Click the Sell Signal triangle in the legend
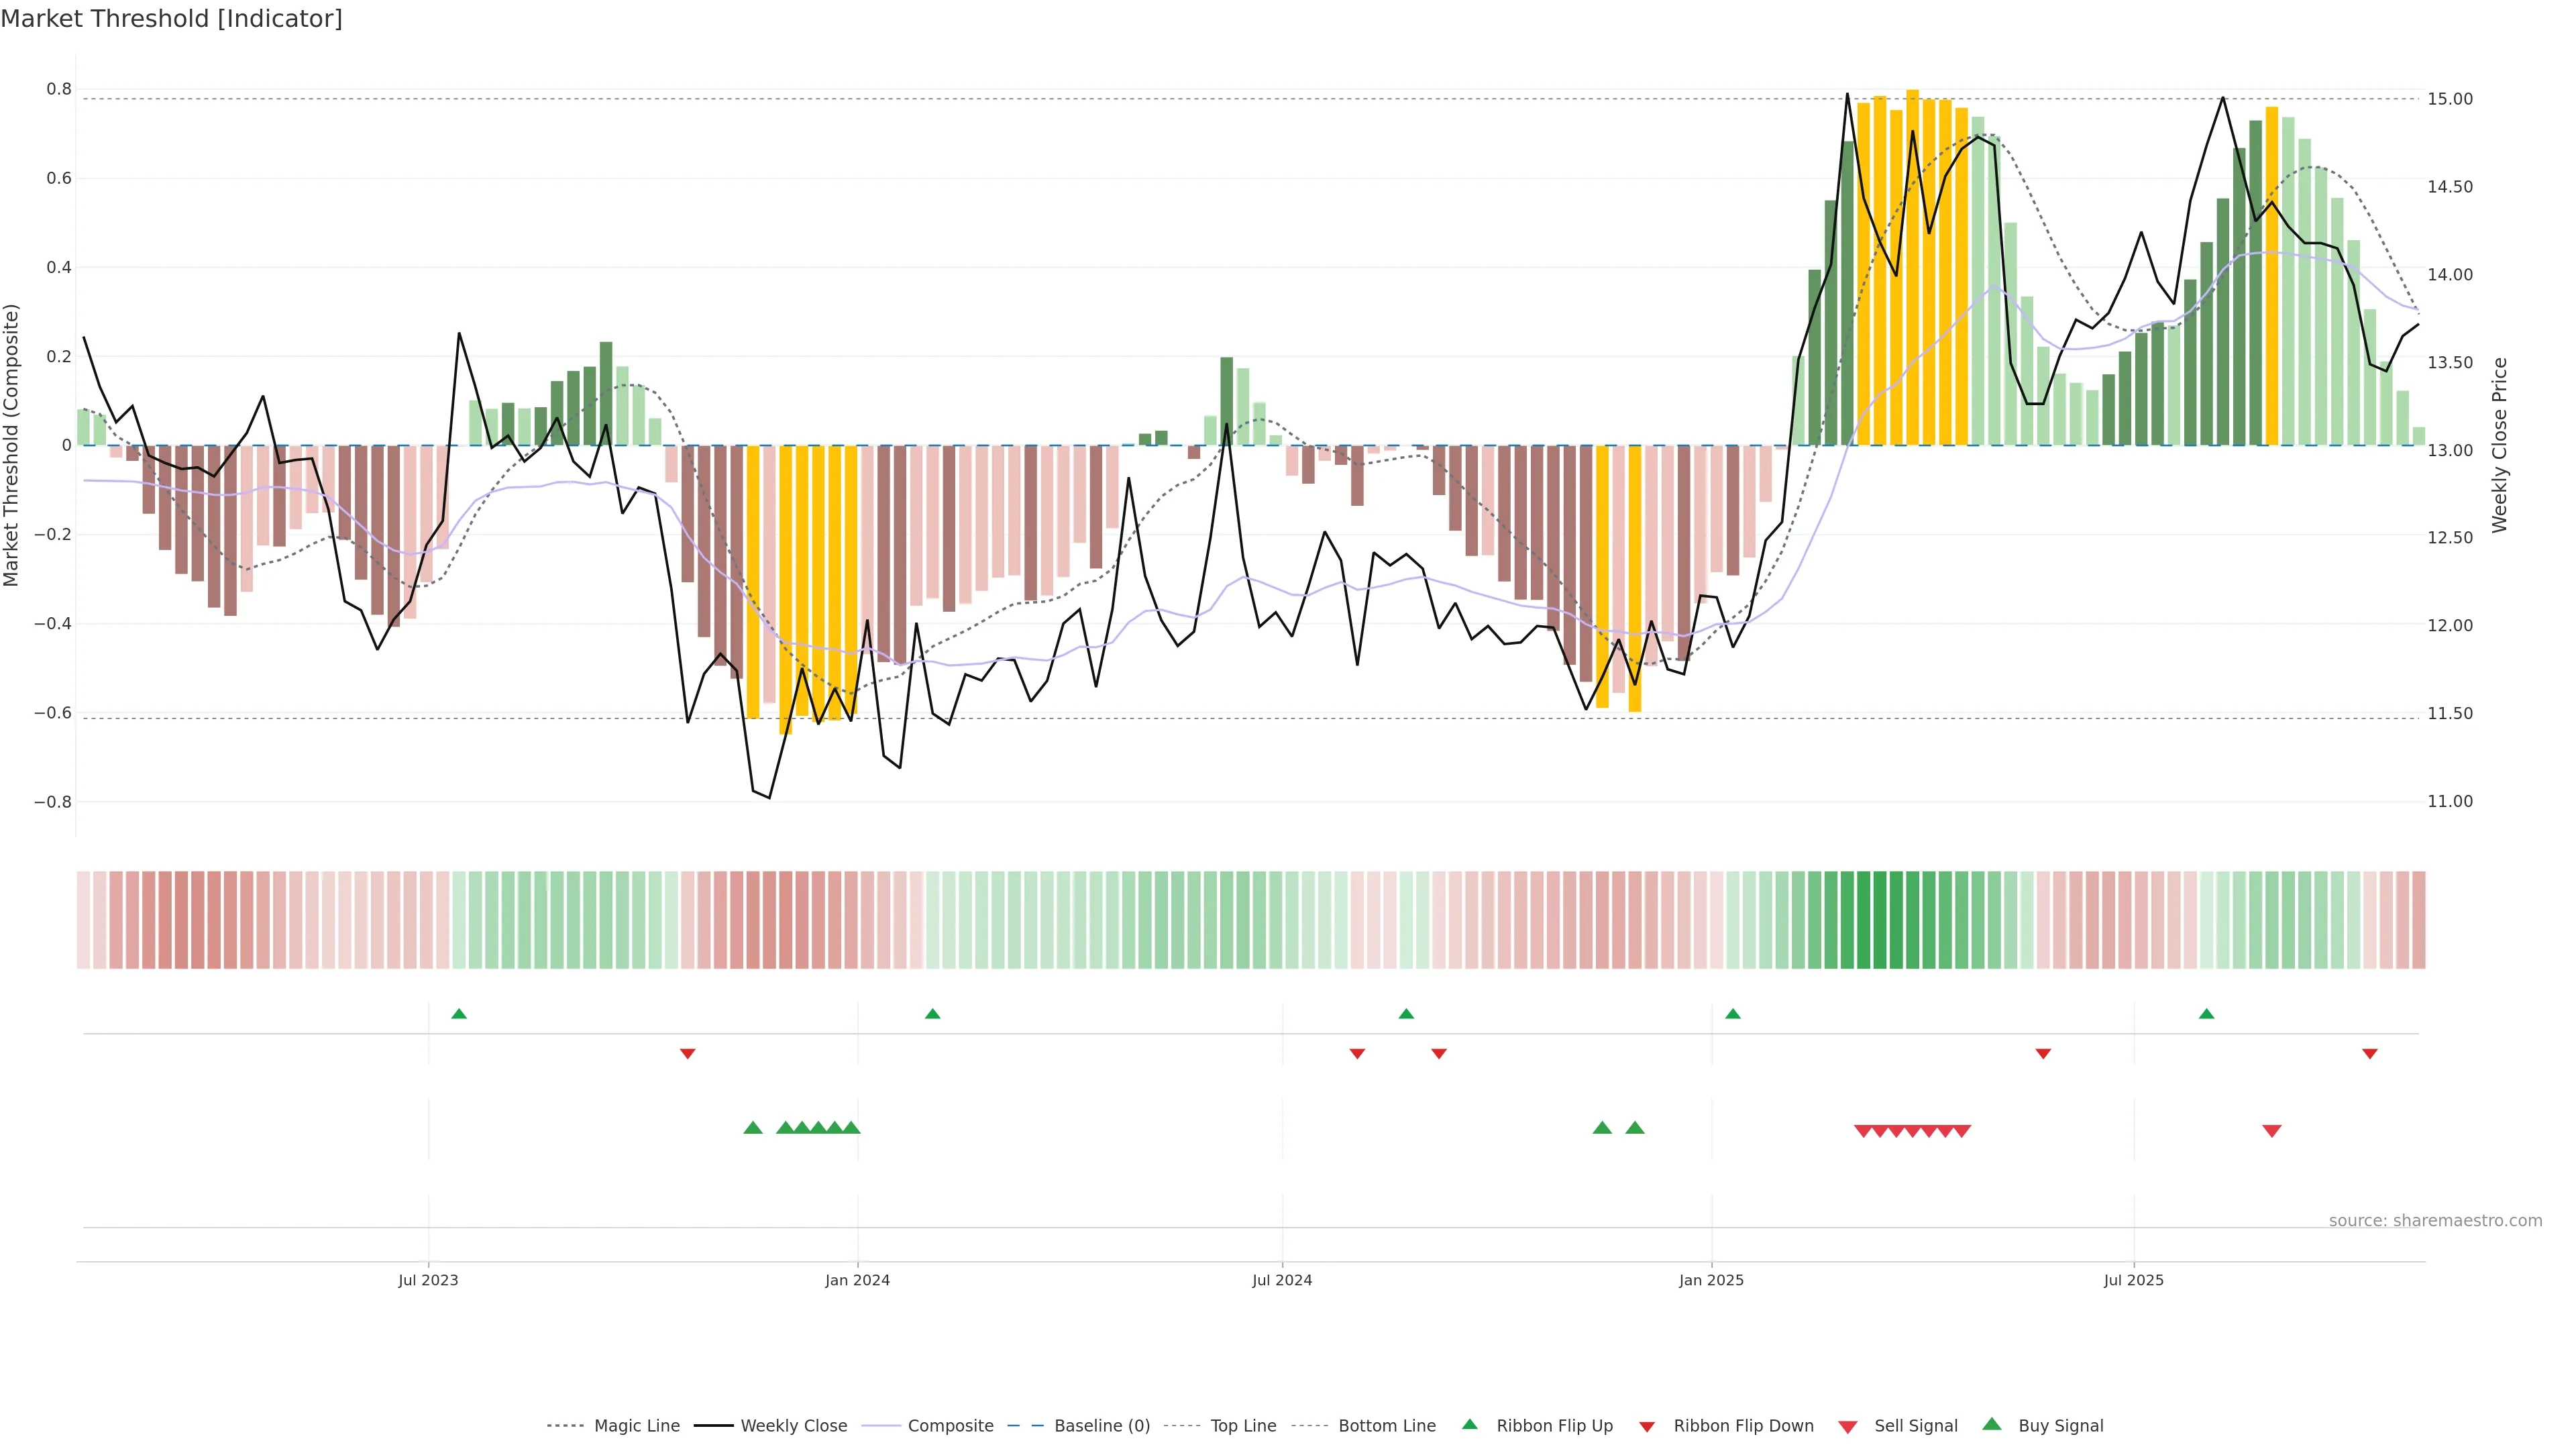Viewport: 2576px width, 1449px height. pyautogui.click(x=1847, y=1426)
